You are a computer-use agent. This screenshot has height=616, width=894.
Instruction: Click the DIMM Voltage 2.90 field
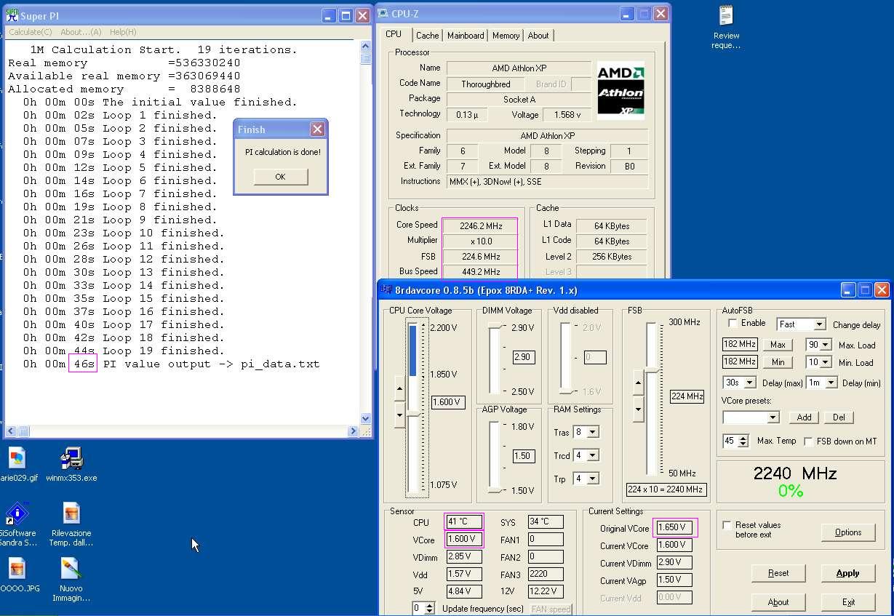[522, 357]
